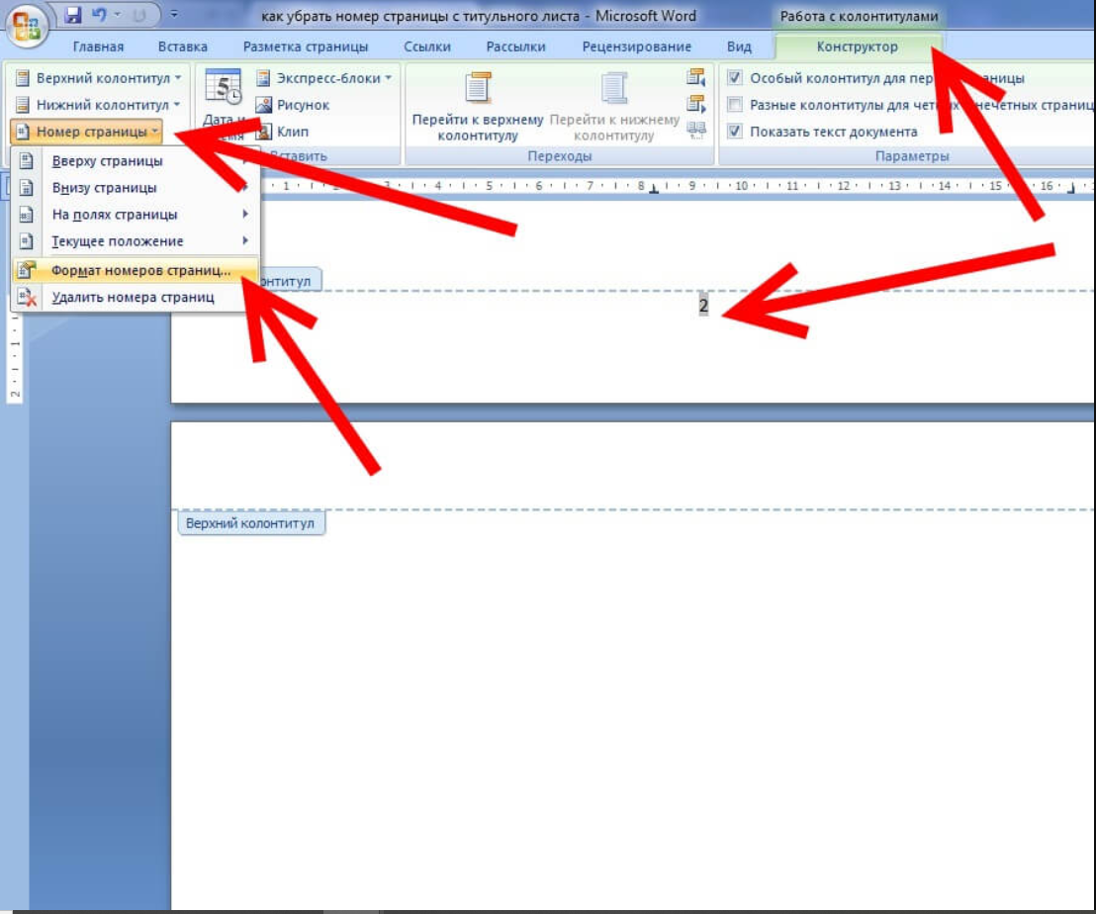Toggle Особый колонтитул для первой страницы checkbox
The width and height of the screenshot is (1096, 914).
coord(735,77)
